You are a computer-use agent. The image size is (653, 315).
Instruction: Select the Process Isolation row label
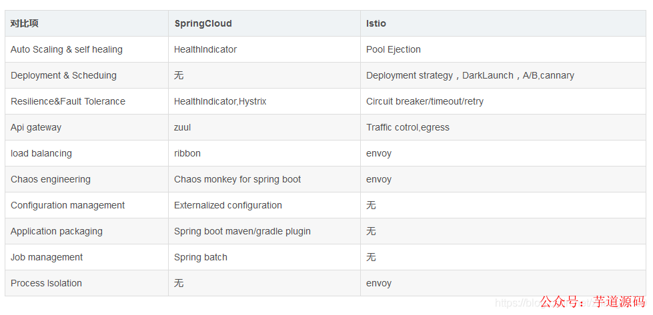46,283
